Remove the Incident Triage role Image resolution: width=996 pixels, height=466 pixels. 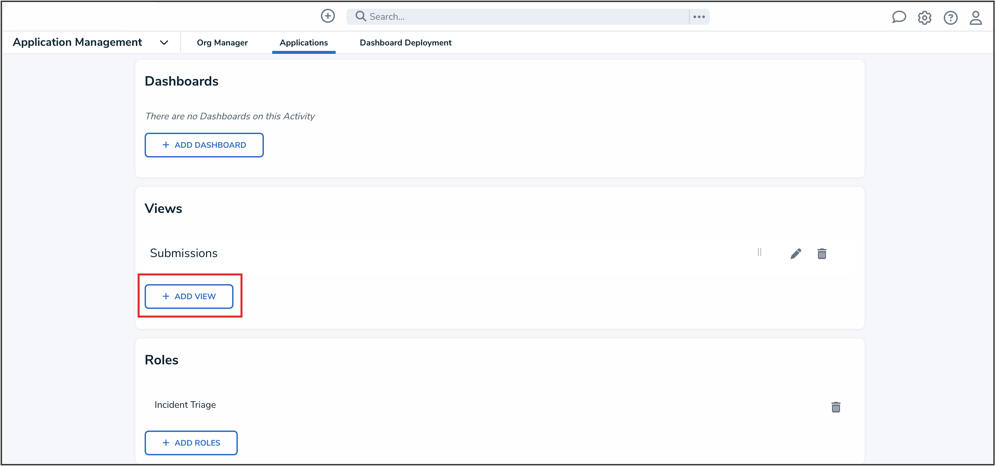tap(836, 407)
